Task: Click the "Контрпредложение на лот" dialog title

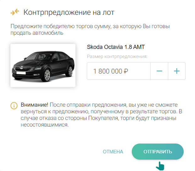Action: (x=69, y=12)
